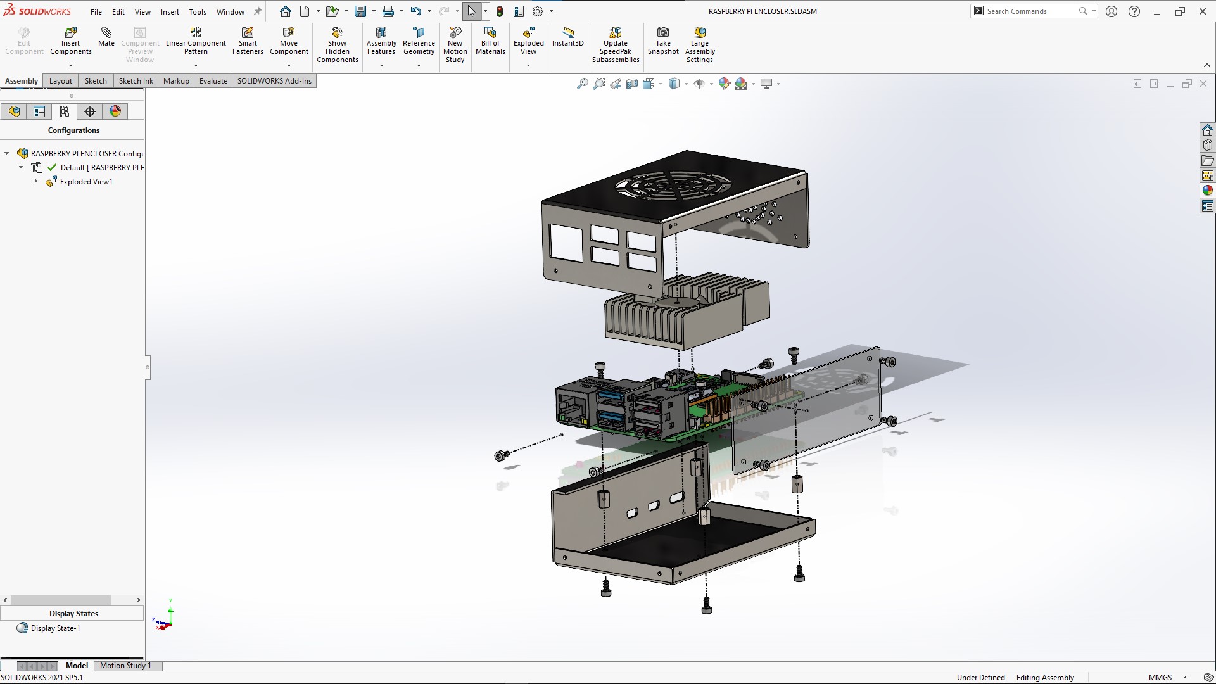Screen dimensions: 1216x684
Task: Click the Home icon in the top toolbar
Action: tap(286, 11)
